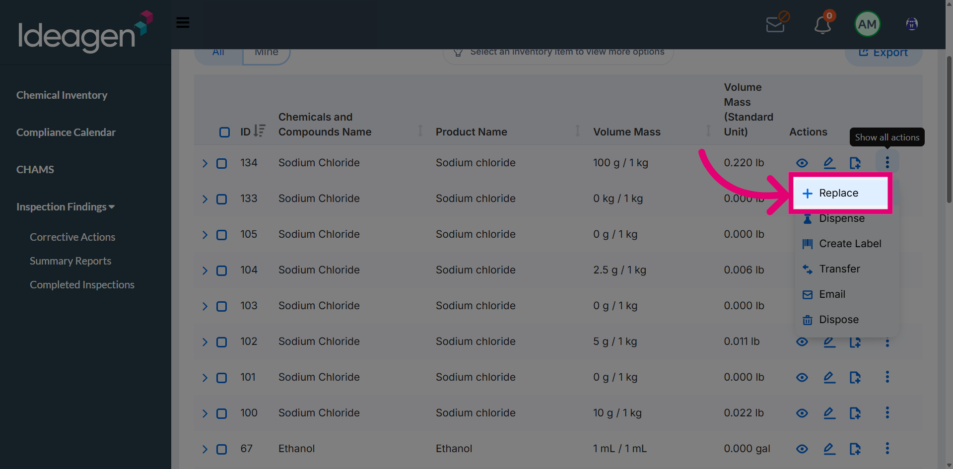Edit item 101 with pencil icon

[829, 377]
